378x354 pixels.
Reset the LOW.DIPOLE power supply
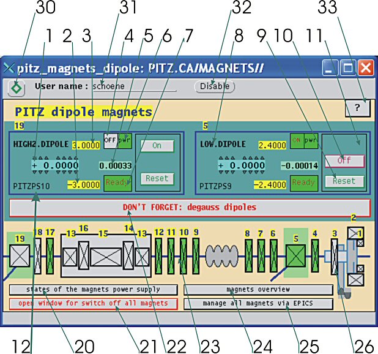(x=344, y=181)
